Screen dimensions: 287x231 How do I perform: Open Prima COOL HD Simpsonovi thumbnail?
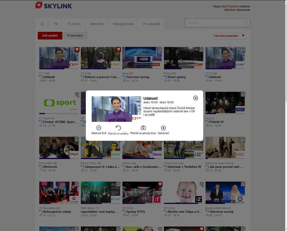[100, 147]
